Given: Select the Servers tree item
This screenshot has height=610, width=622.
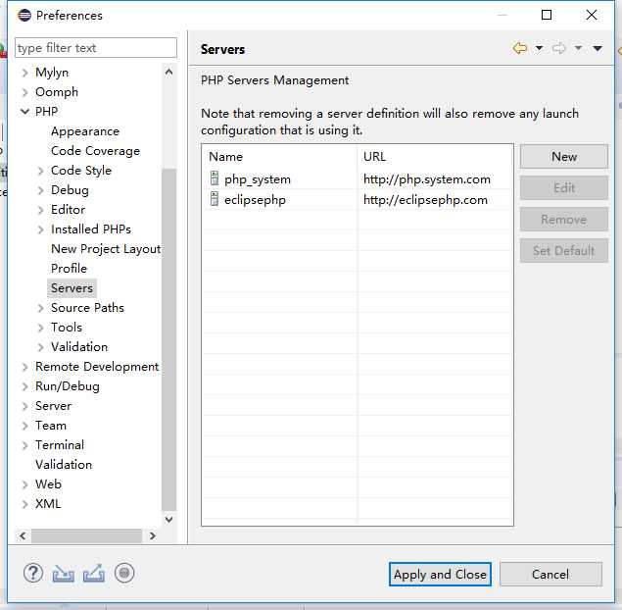Looking at the screenshot, I should tap(72, 288).
